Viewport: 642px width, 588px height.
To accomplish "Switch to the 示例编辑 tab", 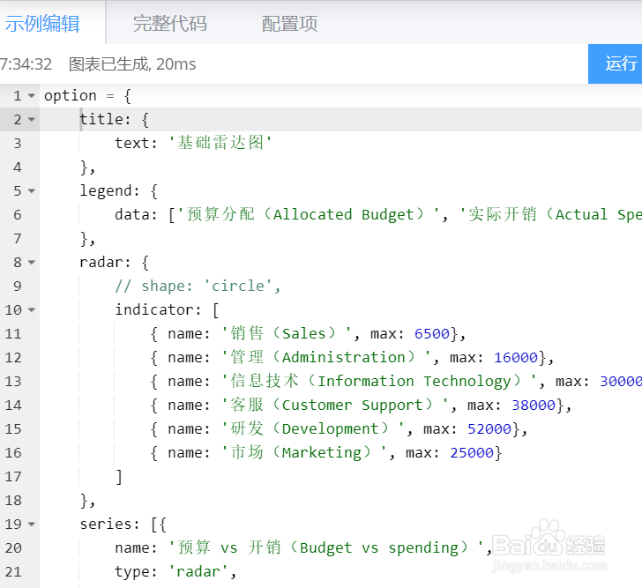I will coord(42,24).
